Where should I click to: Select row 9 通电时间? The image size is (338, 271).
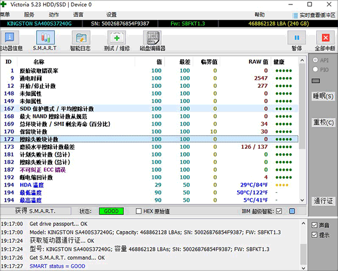149,78
